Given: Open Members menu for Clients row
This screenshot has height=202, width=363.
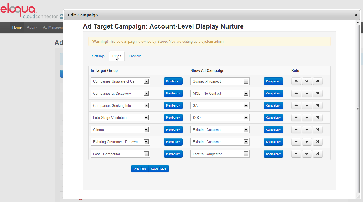Looking at the screenshot, I should (173, 130).
